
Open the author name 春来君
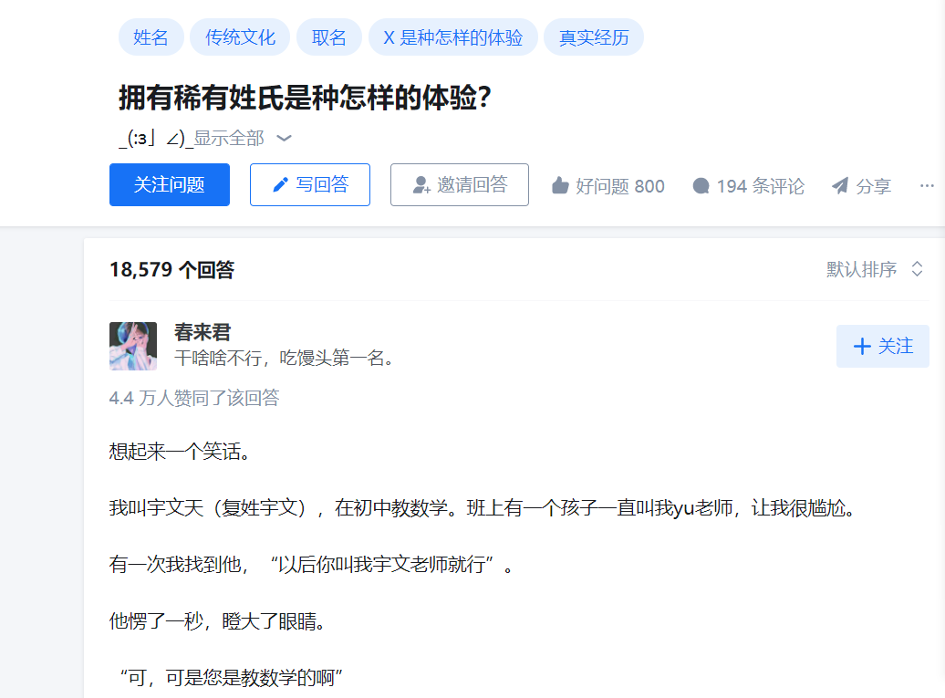click(202, 332)
